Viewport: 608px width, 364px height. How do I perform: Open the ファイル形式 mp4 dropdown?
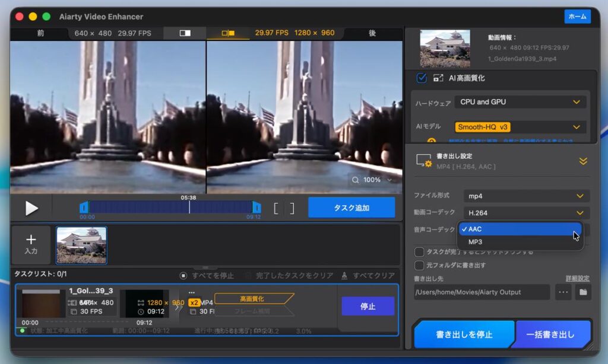pos(526,196)
